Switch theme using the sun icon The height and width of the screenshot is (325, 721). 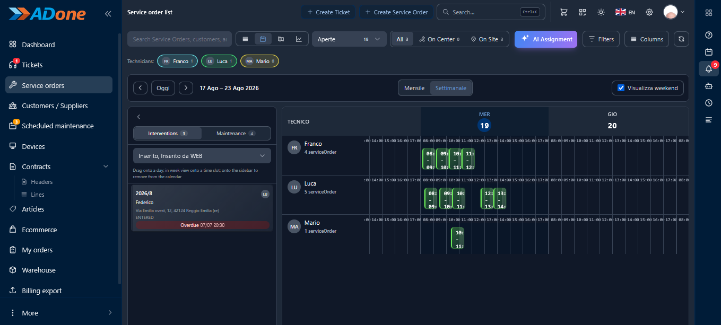(x=601, y=12)
